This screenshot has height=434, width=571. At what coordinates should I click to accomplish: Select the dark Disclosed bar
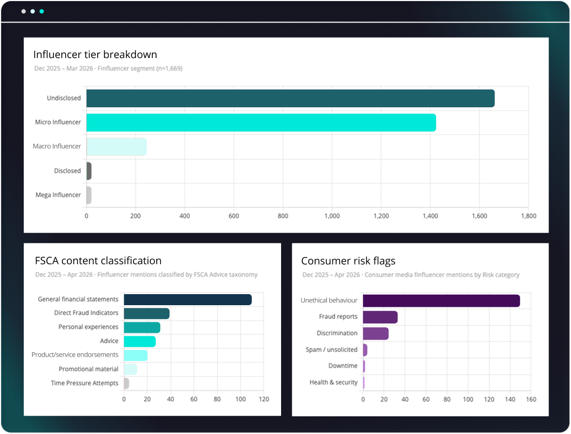tap(88, 171)
